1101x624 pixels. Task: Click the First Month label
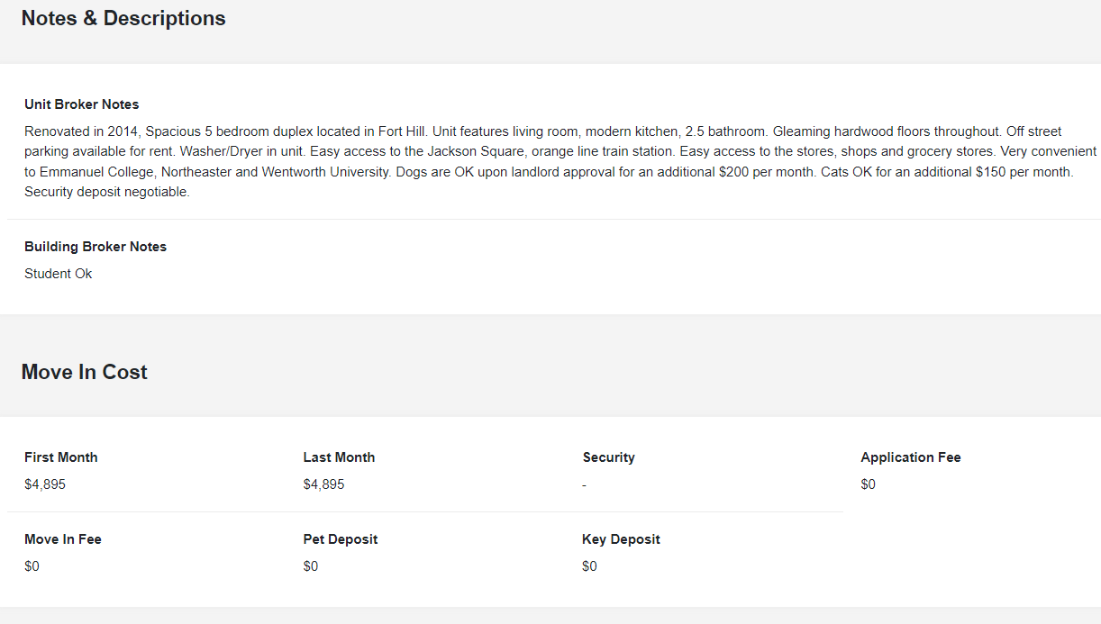(x=61, y=457)
